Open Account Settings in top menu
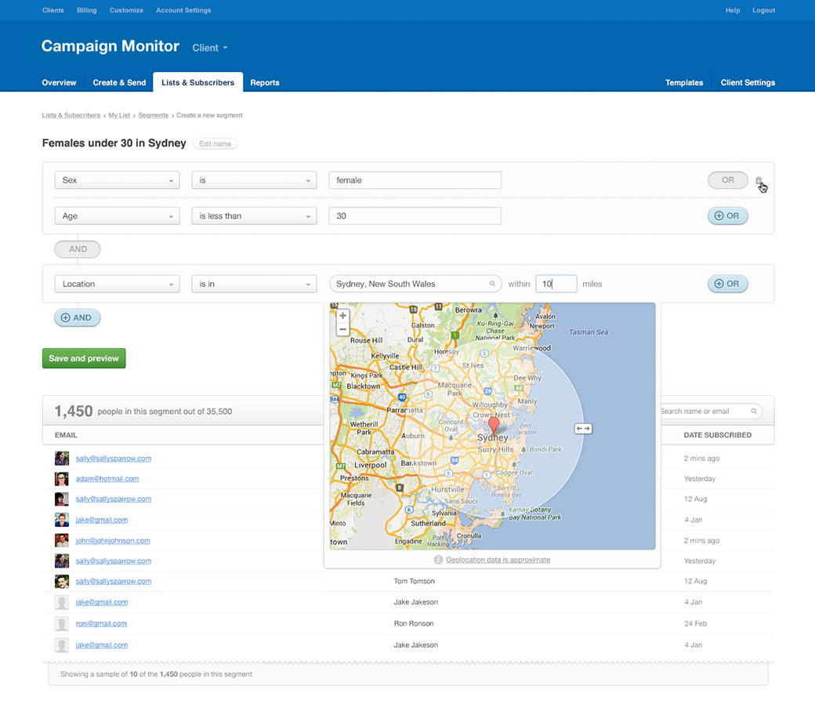815x726 pixels. tap(183, 10)
